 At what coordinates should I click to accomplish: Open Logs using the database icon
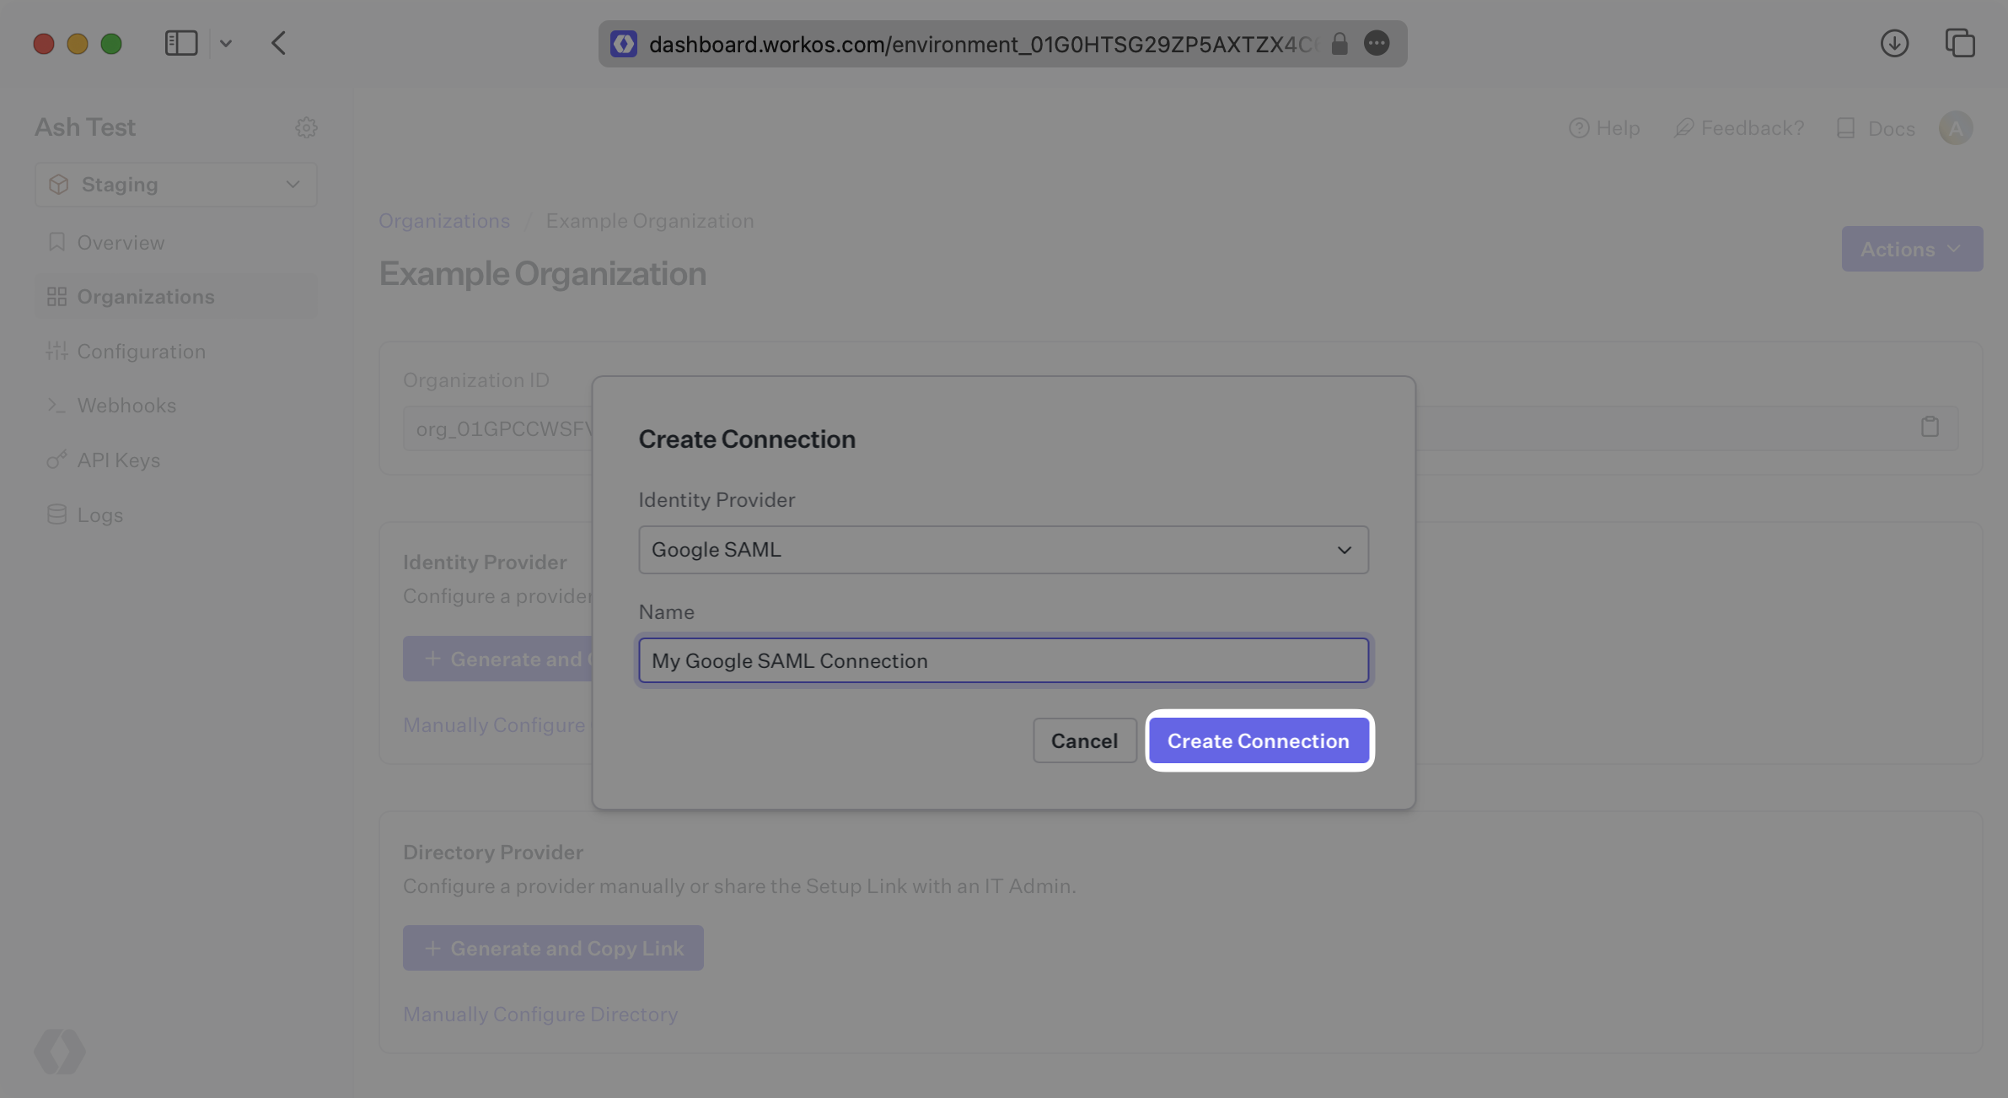56,514
